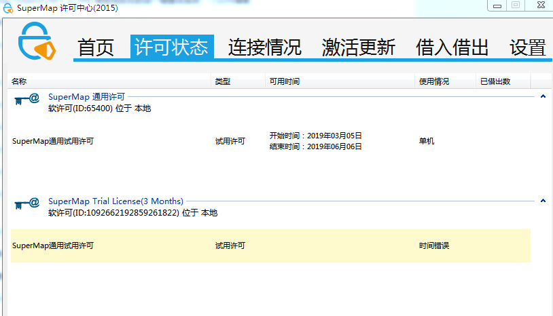The height and width of the screenshot is (316, 553).
Task: Click 试用许可 type in the 单机 row
Action: (x=230, y=141)
